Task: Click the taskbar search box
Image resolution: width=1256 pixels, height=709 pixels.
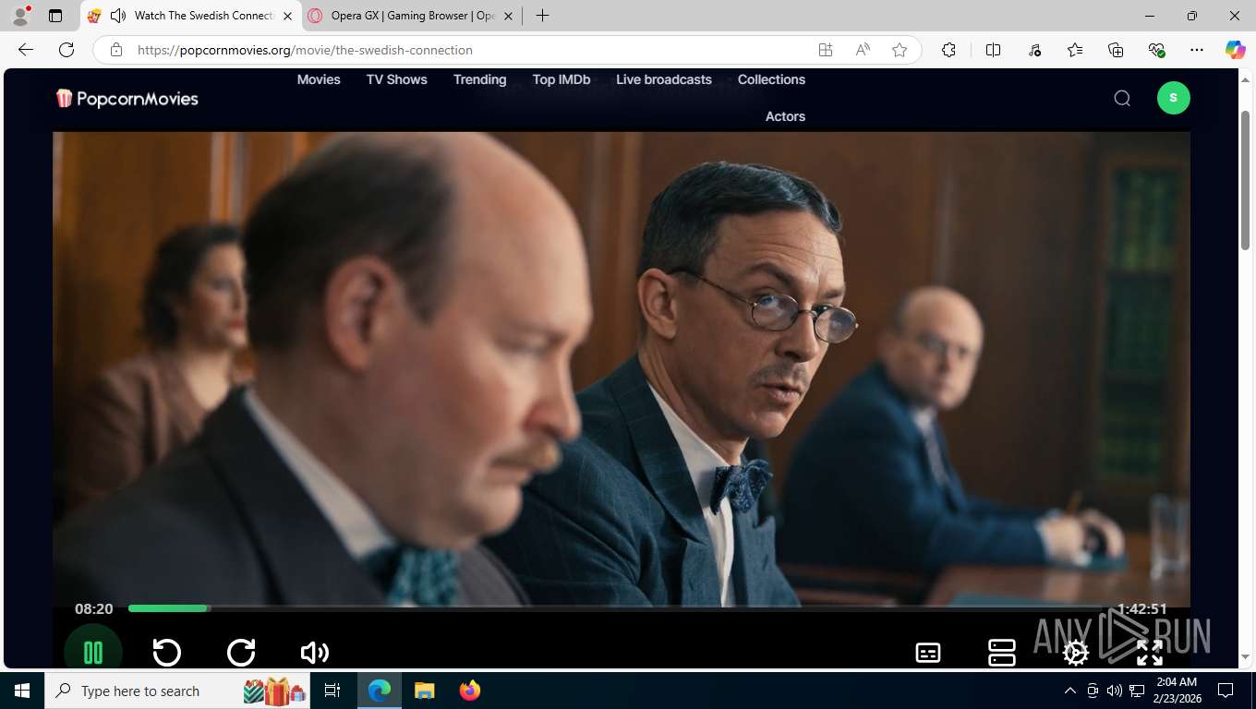Action: (178, 691)
